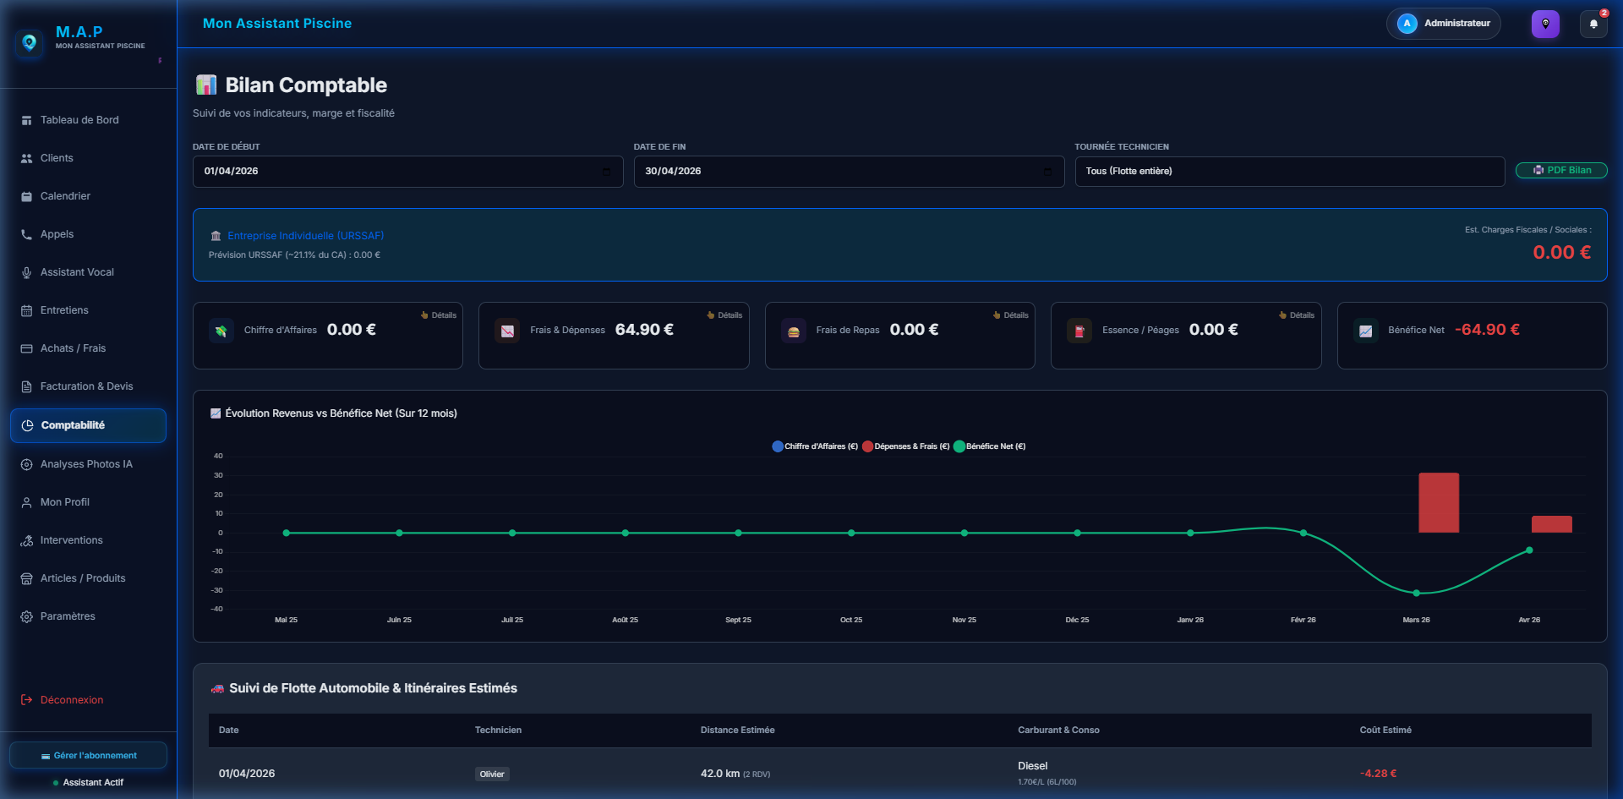
Task: Open the start date calendar picker
Action: (x=606, y=172)
